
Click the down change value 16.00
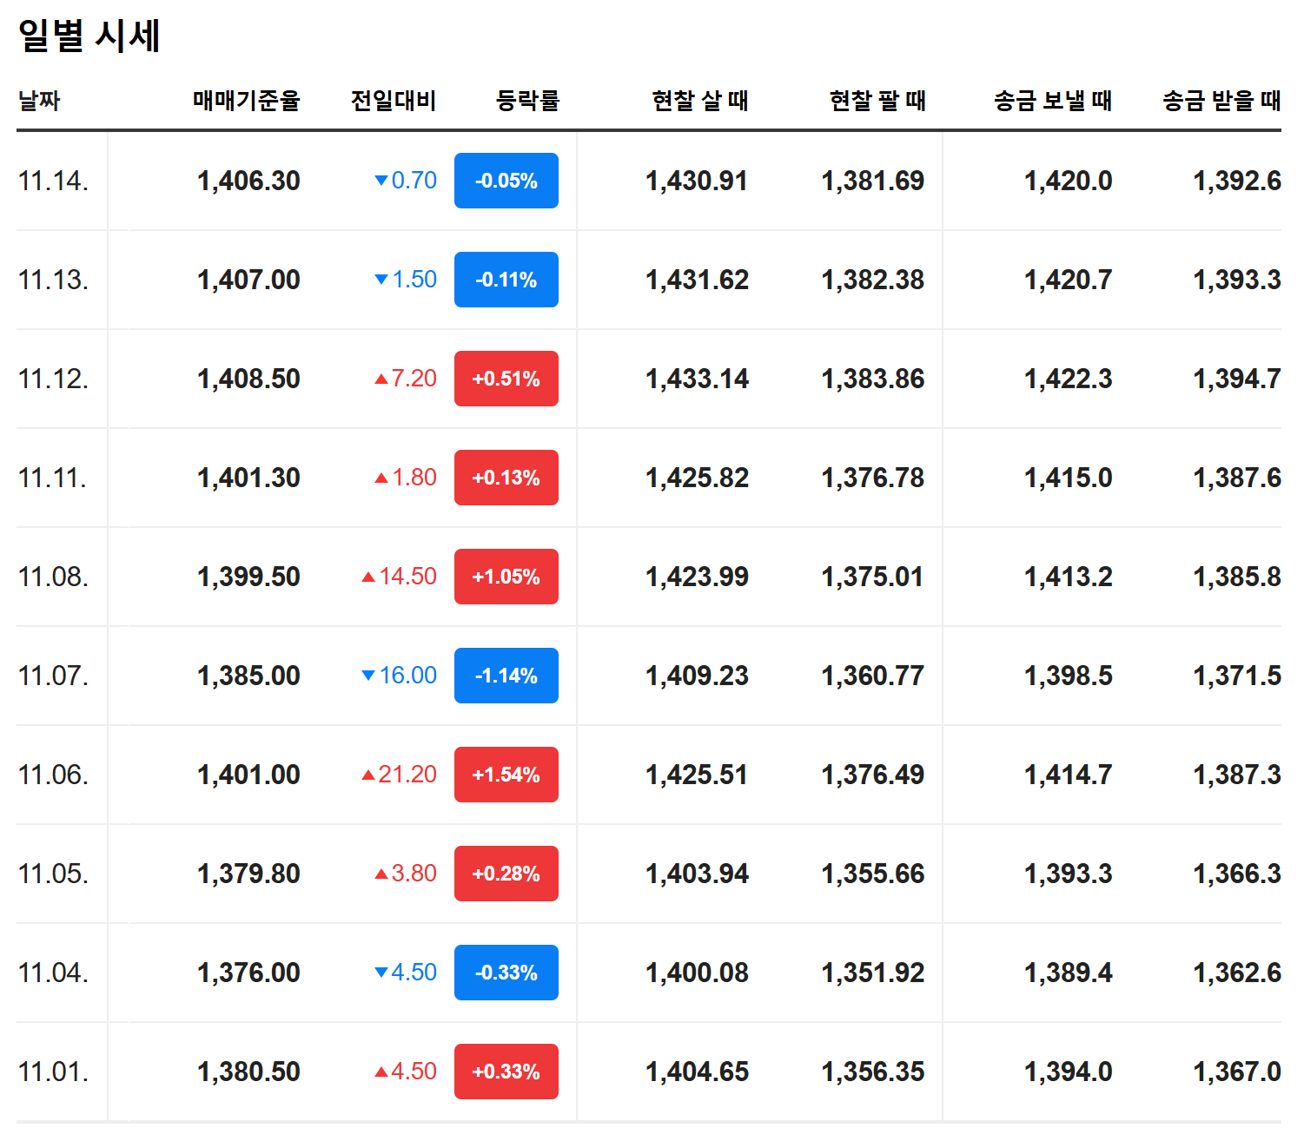(x=400, y=676)
